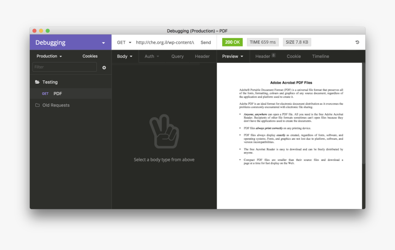Open the Preview mode dropdown
The image size is (395, 250).
[232, 57]
